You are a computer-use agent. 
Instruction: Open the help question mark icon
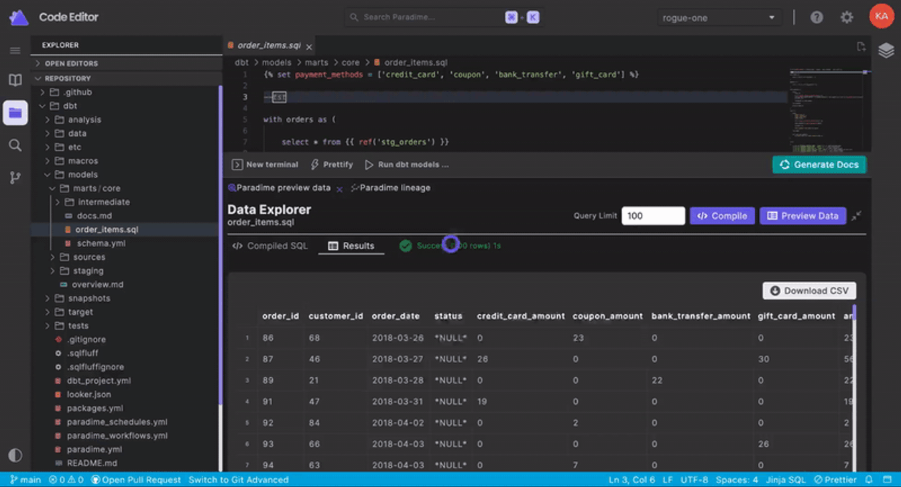(817, 17)
